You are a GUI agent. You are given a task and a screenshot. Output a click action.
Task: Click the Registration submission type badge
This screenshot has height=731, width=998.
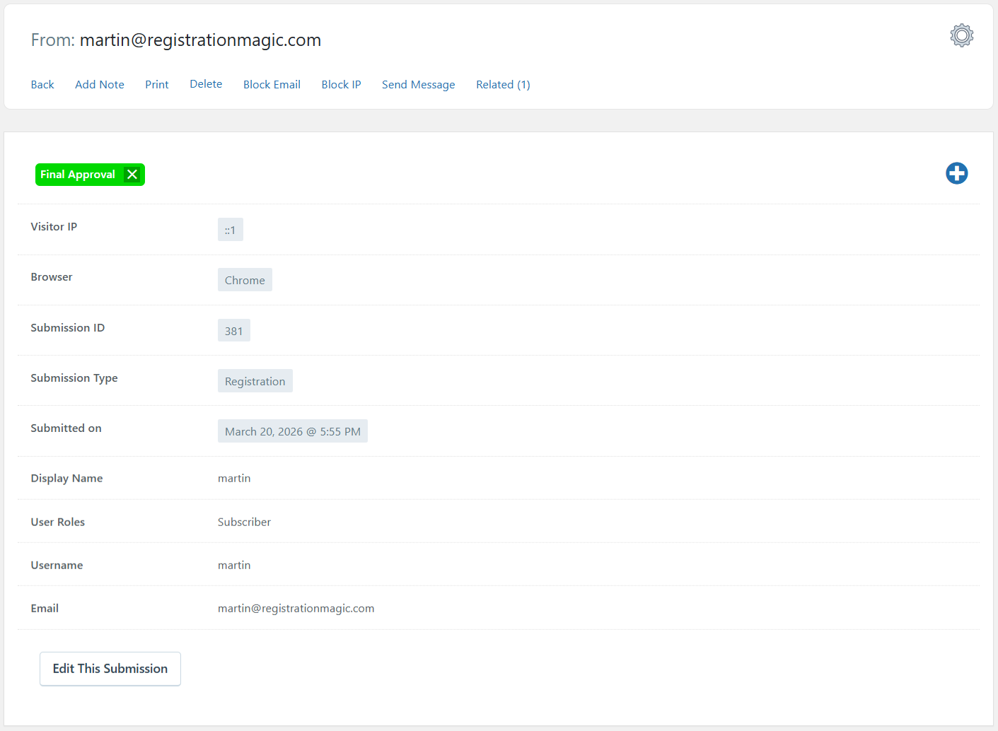255,381
